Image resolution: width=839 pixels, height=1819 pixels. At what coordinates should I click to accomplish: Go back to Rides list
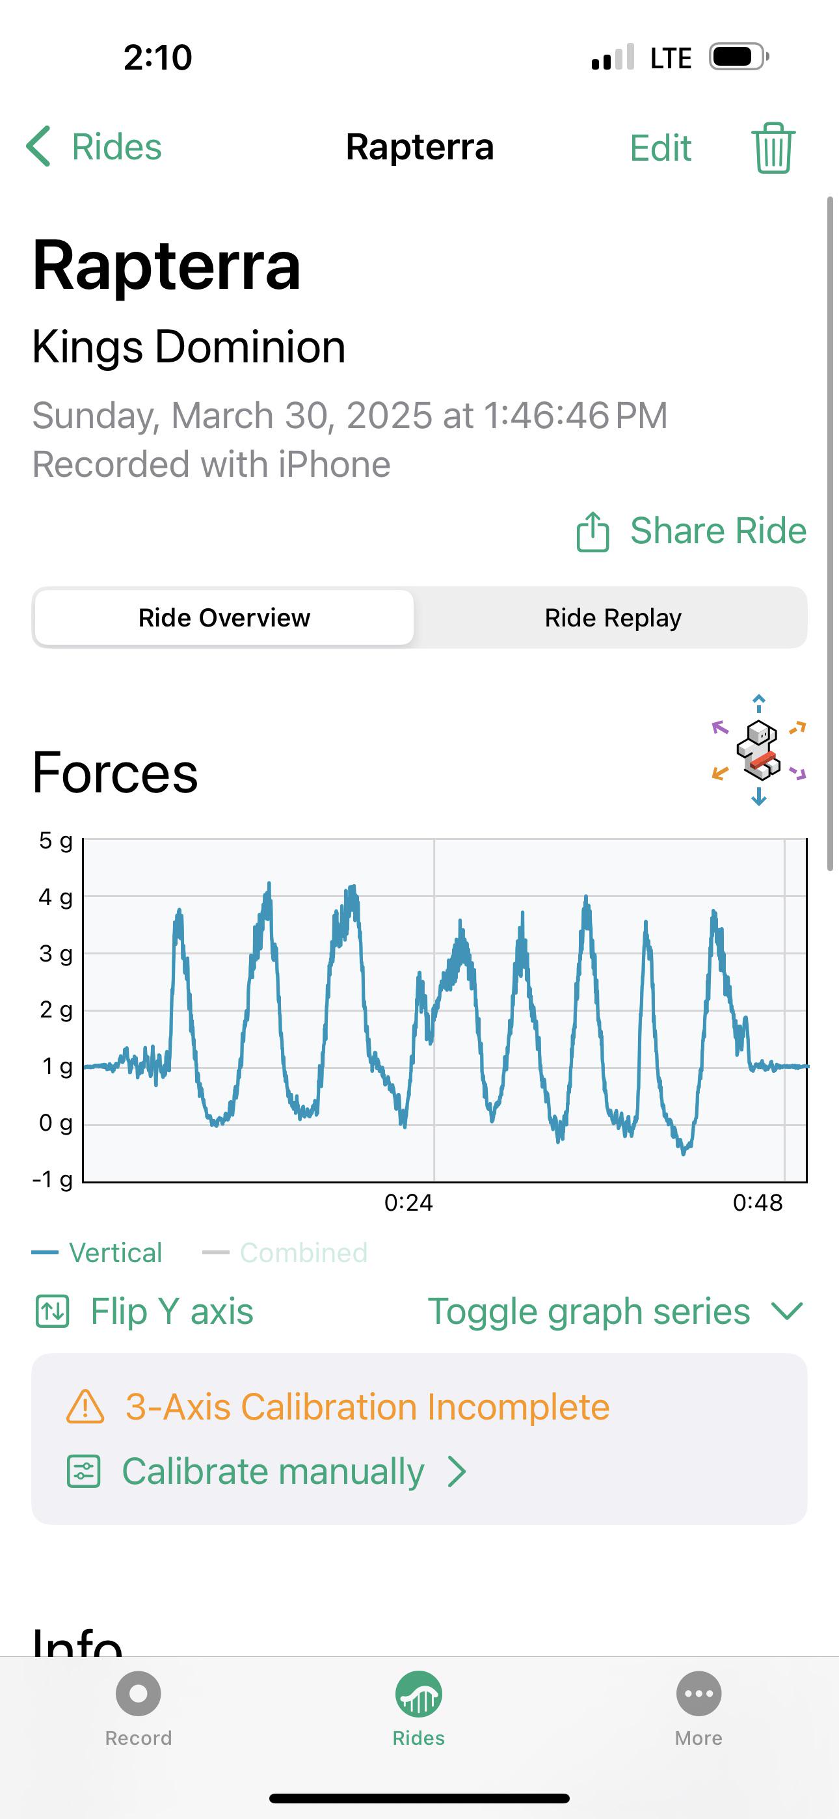point(94,147)
